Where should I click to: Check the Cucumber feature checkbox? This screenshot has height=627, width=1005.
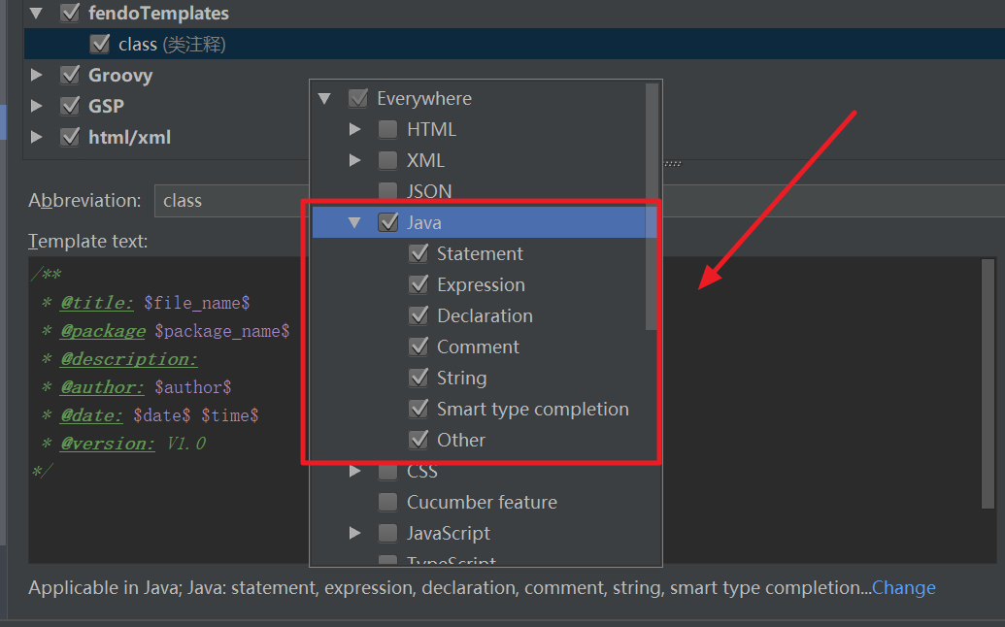point(387,502)
